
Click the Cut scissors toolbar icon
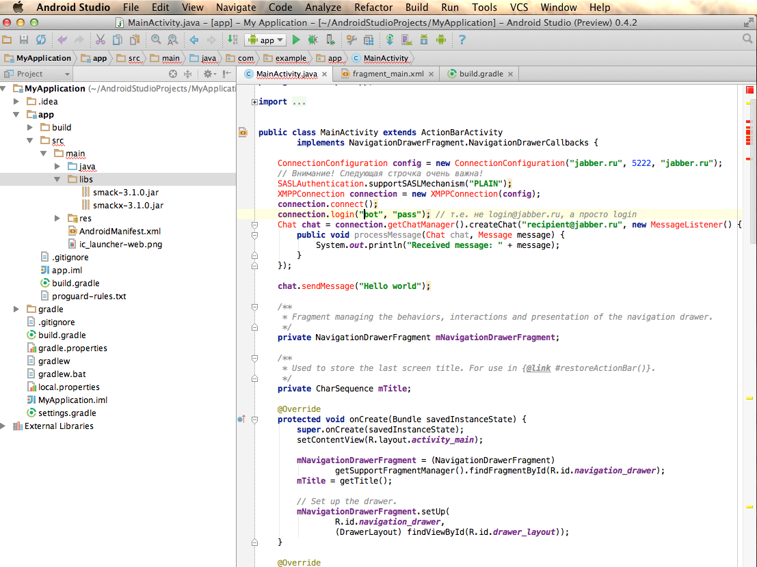pos(101,40)
